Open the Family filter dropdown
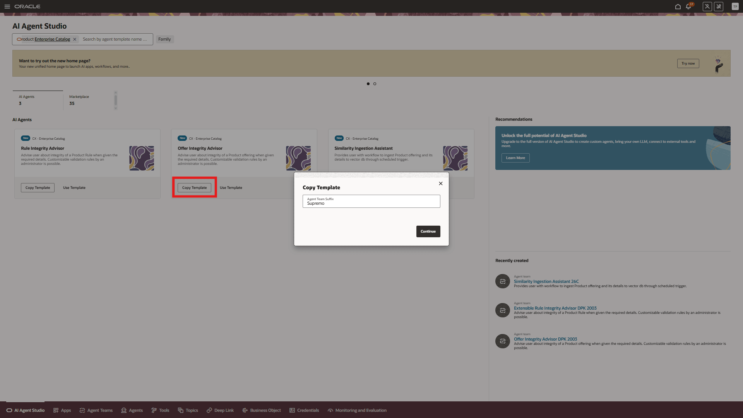 coord(164,39)
